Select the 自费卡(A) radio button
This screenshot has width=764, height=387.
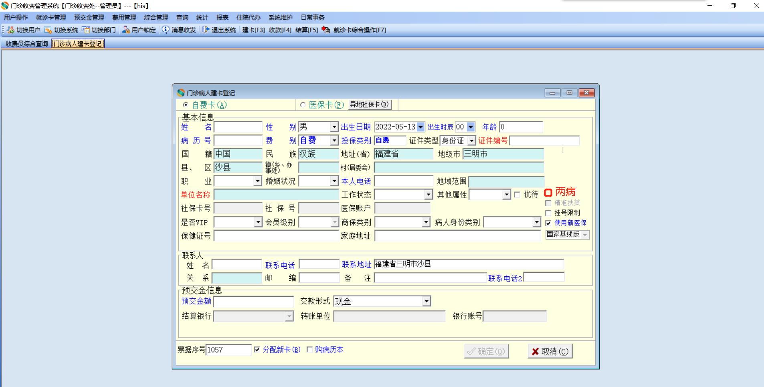pos(186,105)
